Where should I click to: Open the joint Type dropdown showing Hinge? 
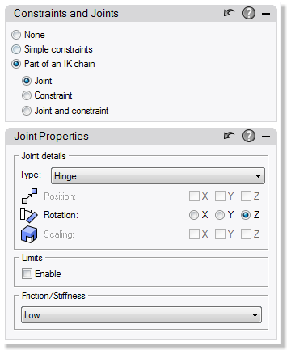point(158,176)
